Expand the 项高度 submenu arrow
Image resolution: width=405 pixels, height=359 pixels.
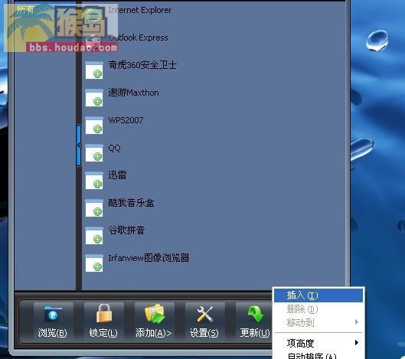[357, 343]
